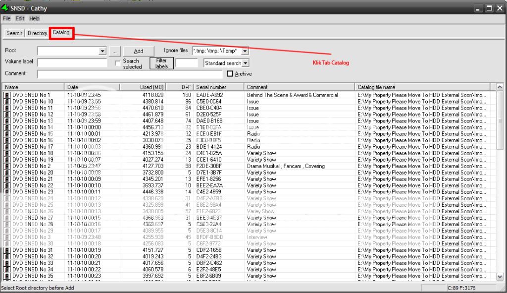The height and width of the screenshot is (293, 507).
Task: Click the icon for DVD SNSD No 23
Action: click(7, 192)
